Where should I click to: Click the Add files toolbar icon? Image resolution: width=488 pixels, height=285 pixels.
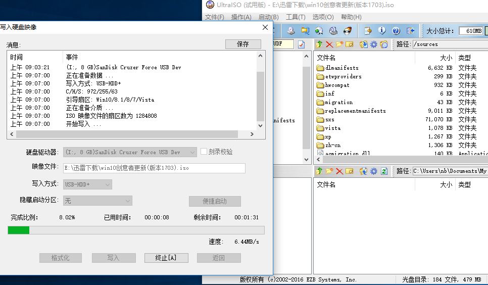tap(368, 30)
